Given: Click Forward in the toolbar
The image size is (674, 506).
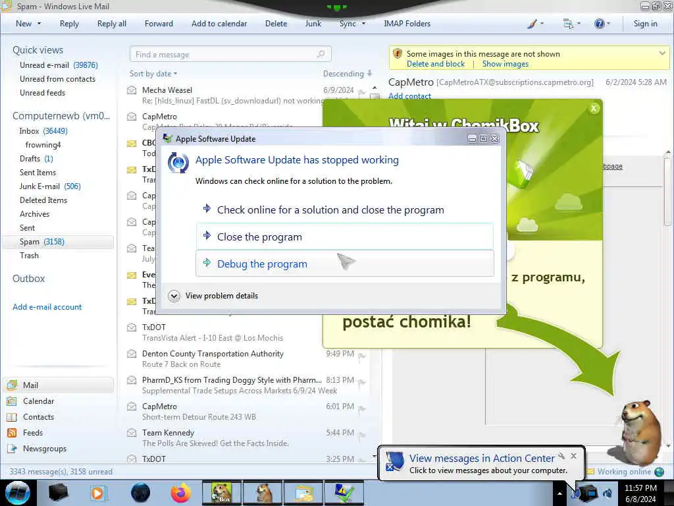Looking at the screenshot, I should point(159,24).
